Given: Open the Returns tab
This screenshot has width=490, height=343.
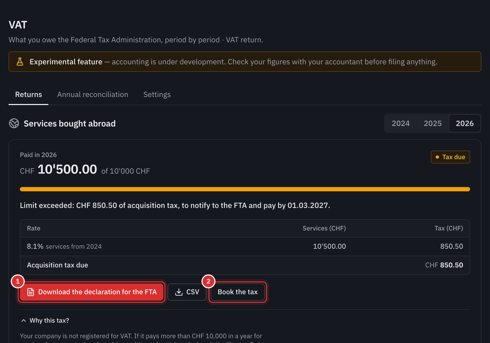Looking at the screenshot, I should click(x=28, y=95).
